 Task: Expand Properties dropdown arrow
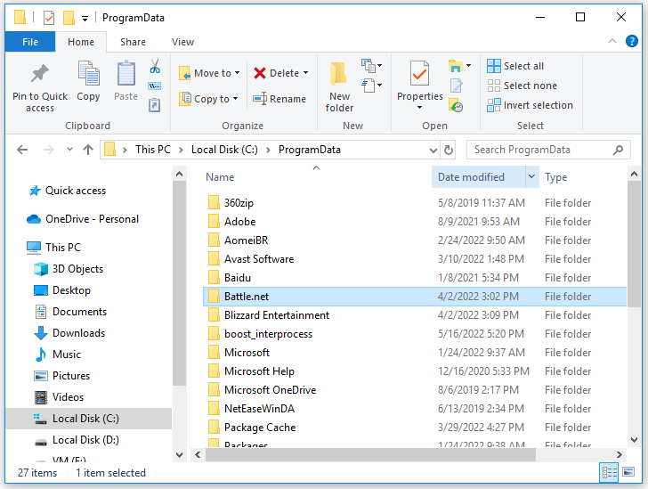pos(419,108)
